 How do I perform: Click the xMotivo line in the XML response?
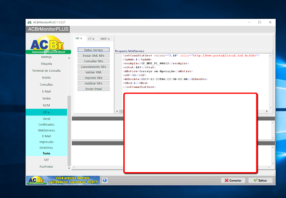point(158,71)
